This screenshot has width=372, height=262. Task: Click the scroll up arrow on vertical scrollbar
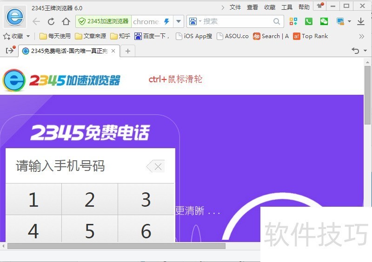click(367, 62)
